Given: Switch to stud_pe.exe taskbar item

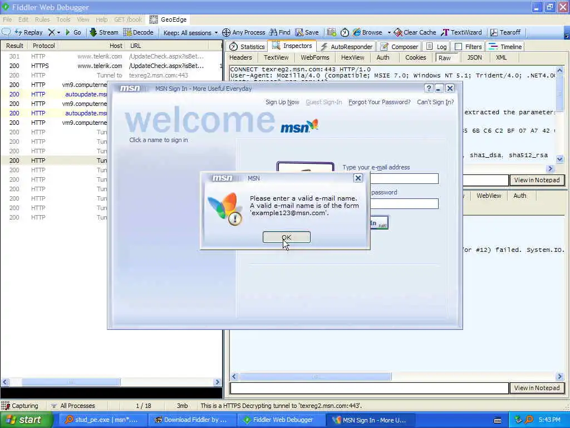Looking at the screenshot, I should coord(102,420).
